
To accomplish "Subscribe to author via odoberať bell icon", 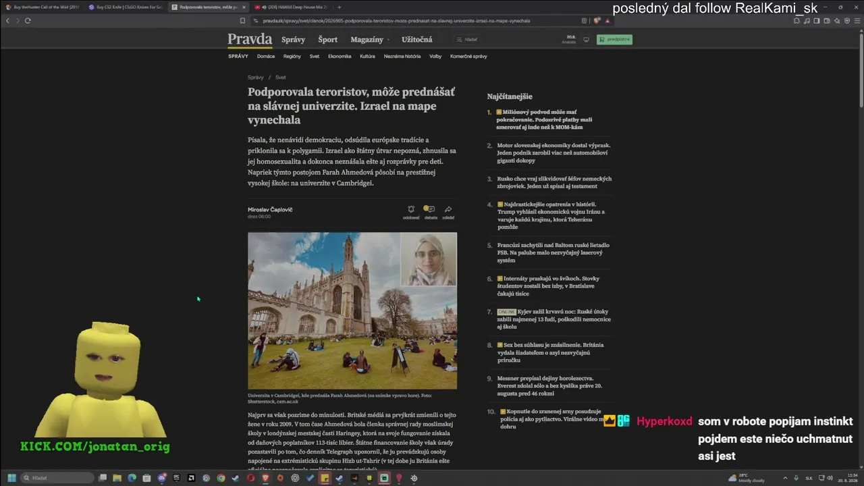I will [411, 213].
